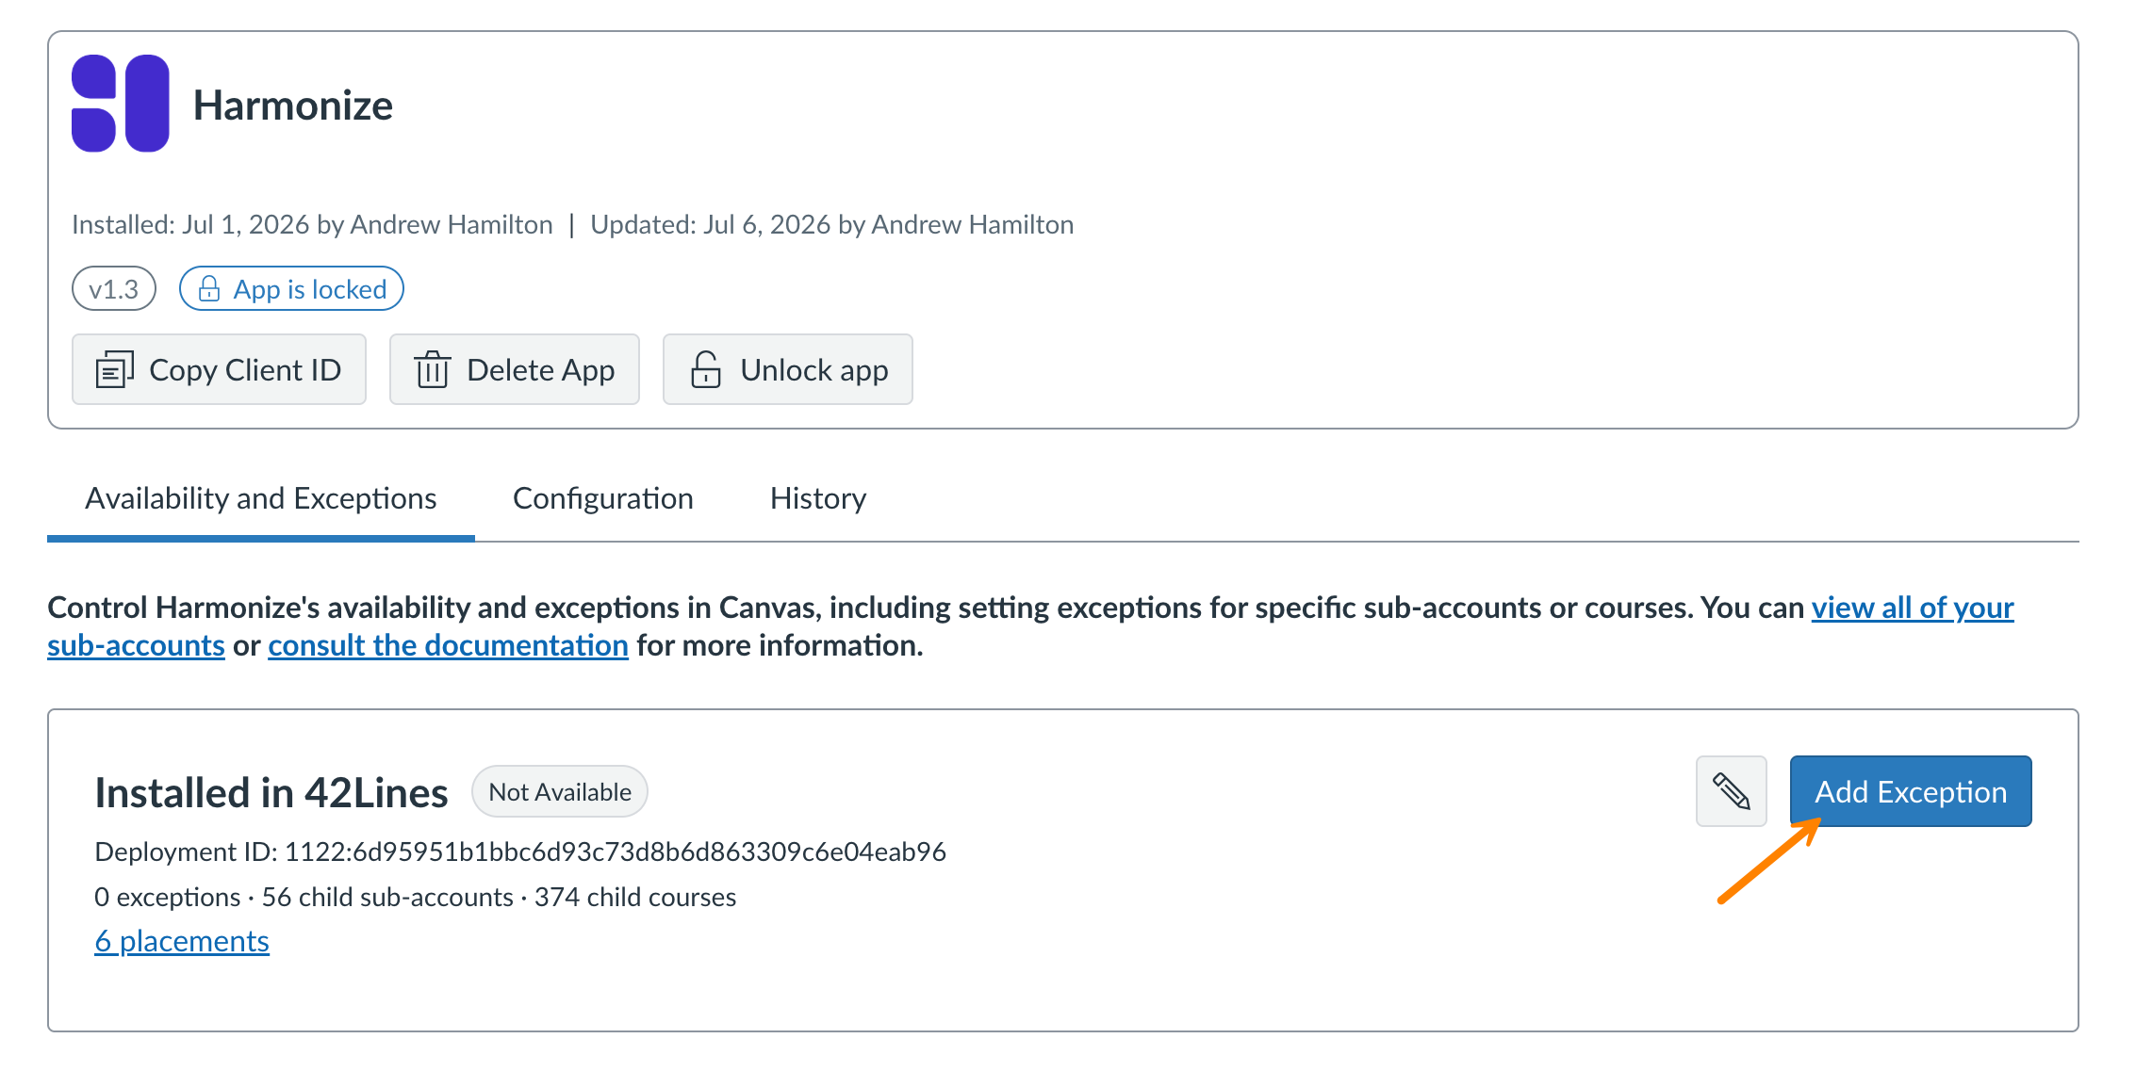Click the App is locked badge
Viewport: 2136px width, 1087px height.
pos(291,288)
